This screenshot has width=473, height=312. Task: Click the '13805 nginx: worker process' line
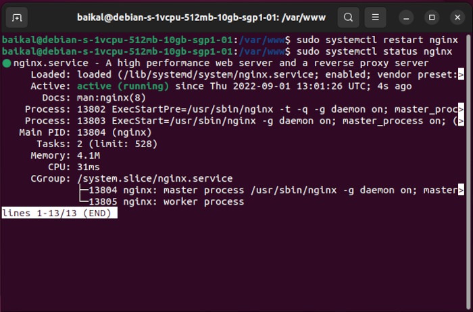click(166, 202)
